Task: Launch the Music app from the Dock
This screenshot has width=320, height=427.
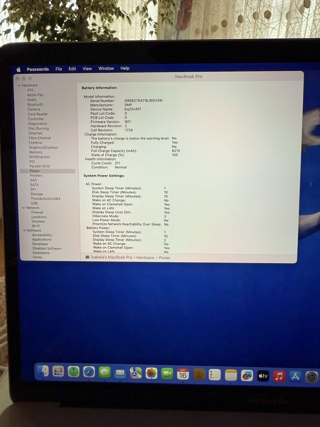Action: pos(279,376)
